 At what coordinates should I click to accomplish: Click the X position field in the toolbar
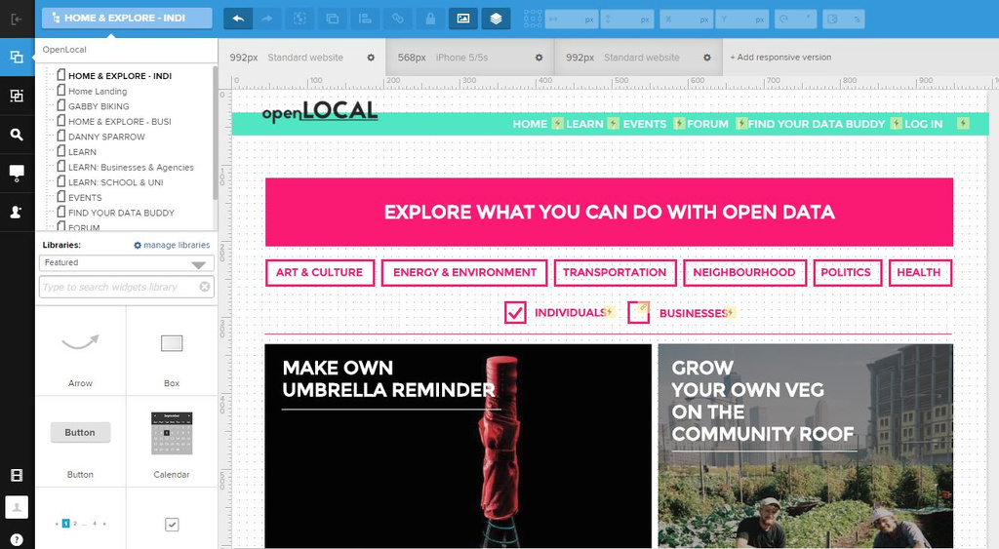687,20
